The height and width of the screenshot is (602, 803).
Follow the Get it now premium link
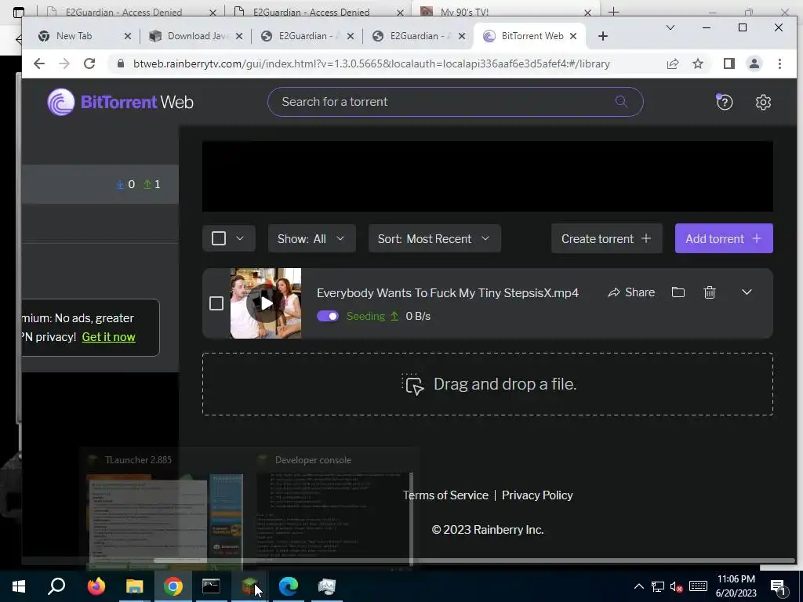[108, 337]
